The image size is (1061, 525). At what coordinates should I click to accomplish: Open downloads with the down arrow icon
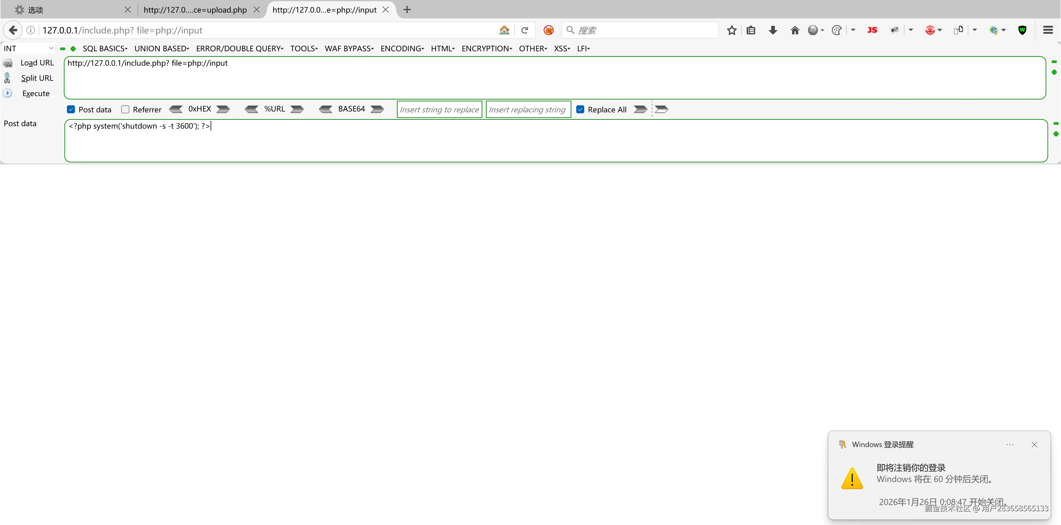pos(773,30)
